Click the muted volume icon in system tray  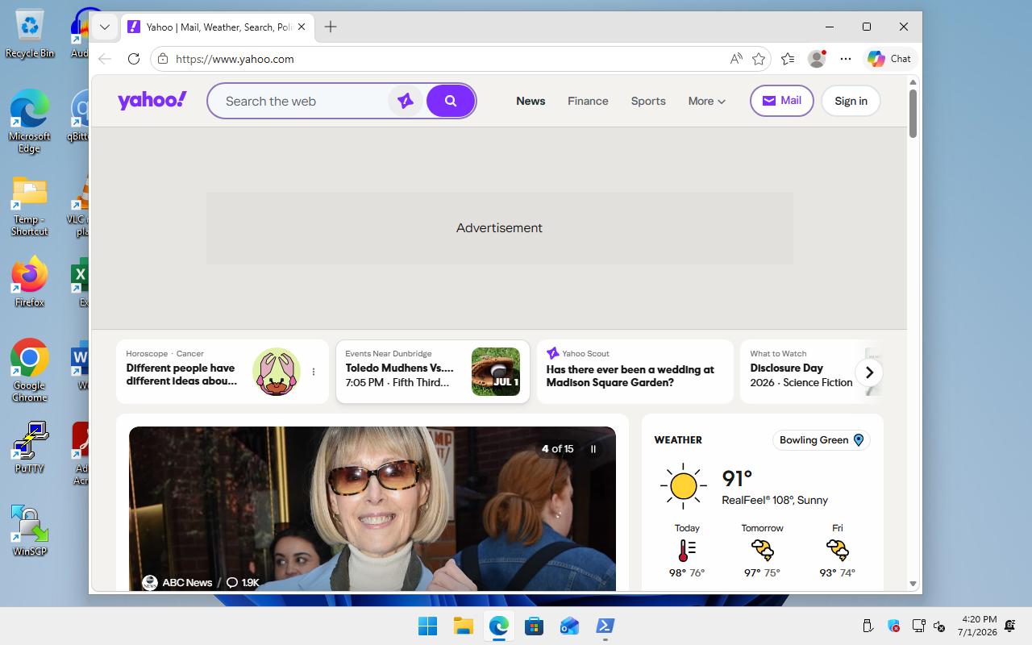939,626
